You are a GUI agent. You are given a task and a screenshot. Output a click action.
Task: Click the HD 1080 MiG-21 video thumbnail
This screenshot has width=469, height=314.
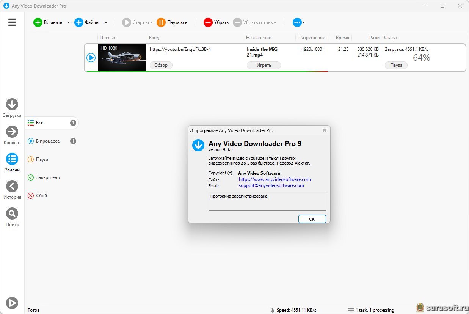pos(122,58)
